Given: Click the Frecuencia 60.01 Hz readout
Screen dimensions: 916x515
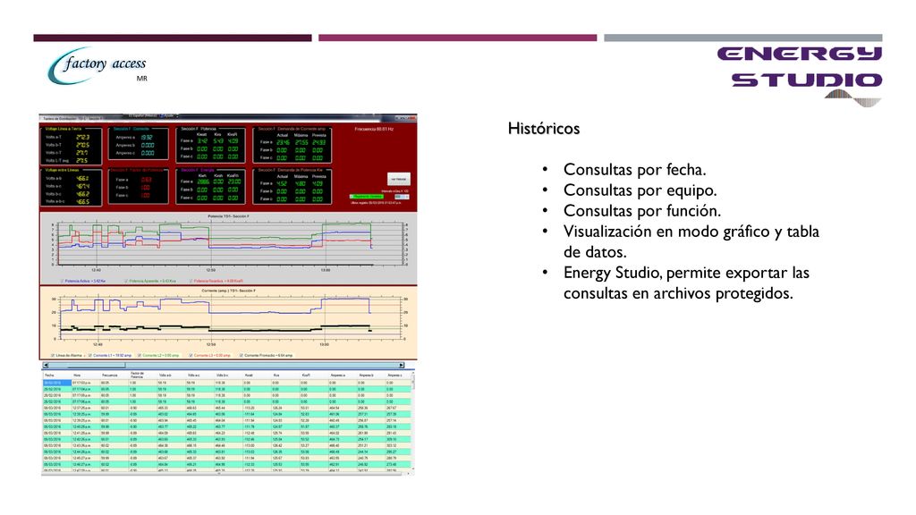Looking at the screenshot, I should pyautogui.click(x=374, y=129).
